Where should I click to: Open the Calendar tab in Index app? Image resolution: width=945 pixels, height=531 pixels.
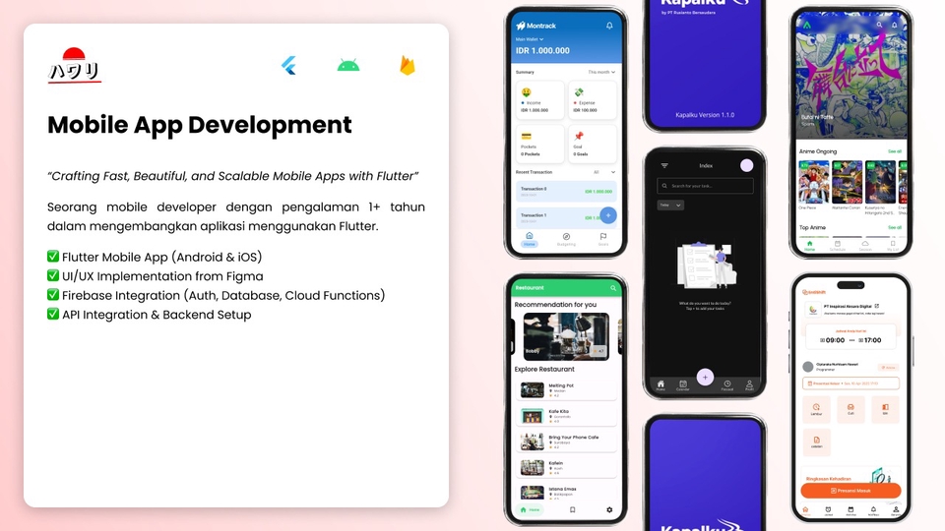[x=682, y=385]
